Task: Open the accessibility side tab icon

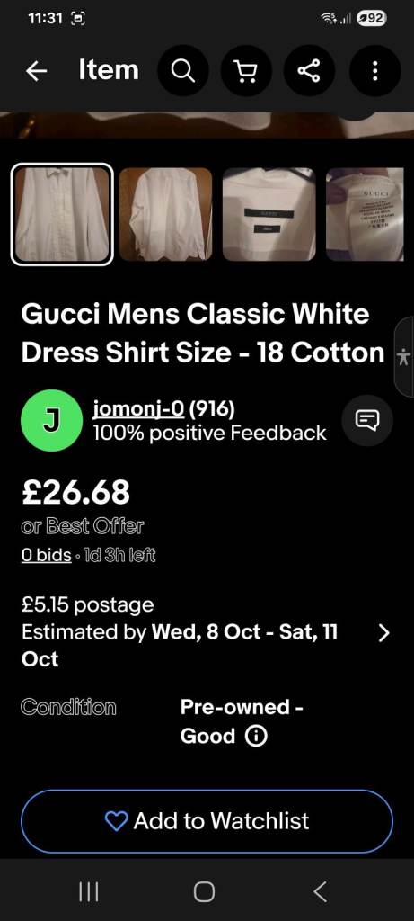Action: point(405,356)
